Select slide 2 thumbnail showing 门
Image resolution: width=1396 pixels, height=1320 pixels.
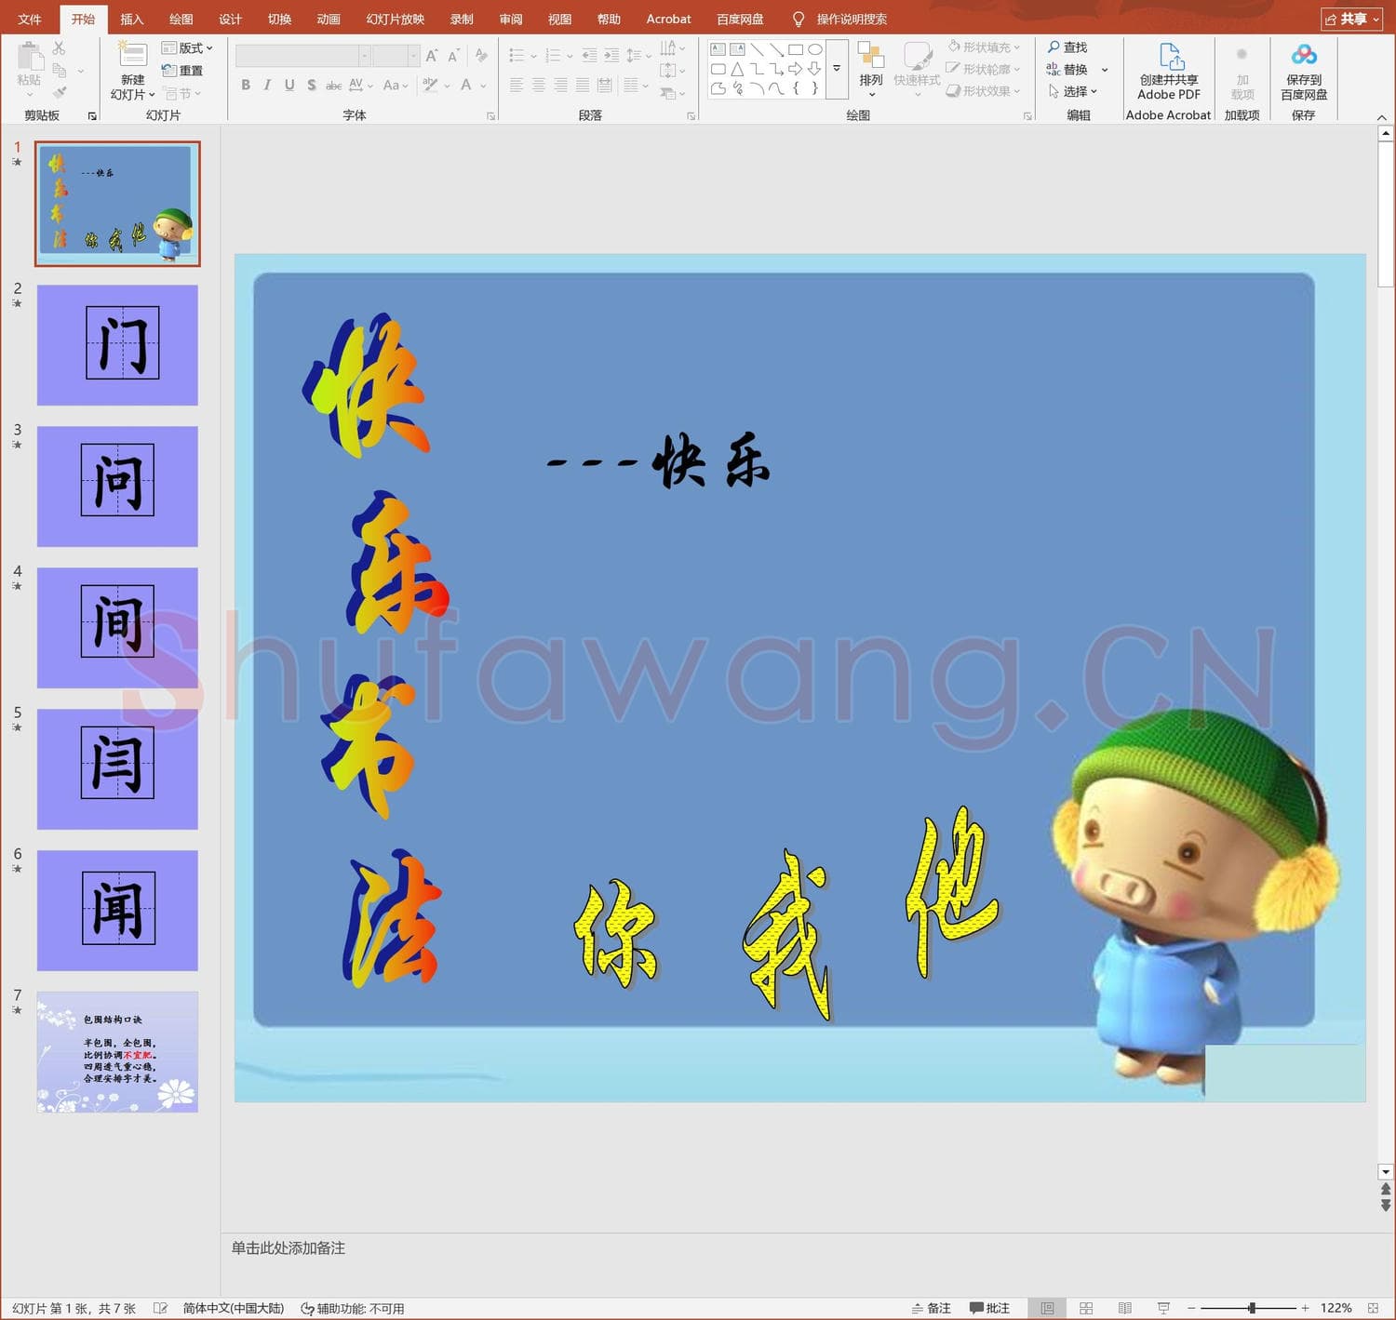pos(117,345)
